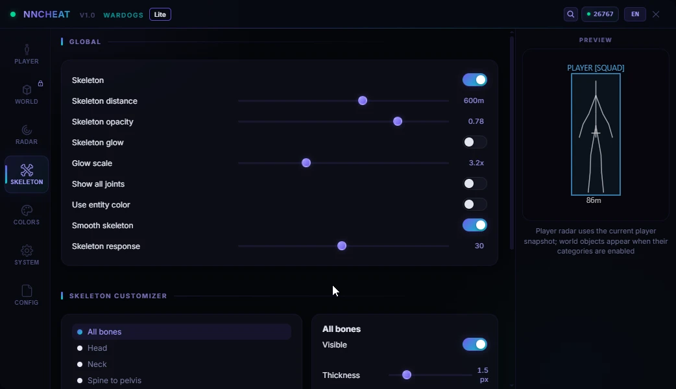Toggle All bones Visible switch

475,344
